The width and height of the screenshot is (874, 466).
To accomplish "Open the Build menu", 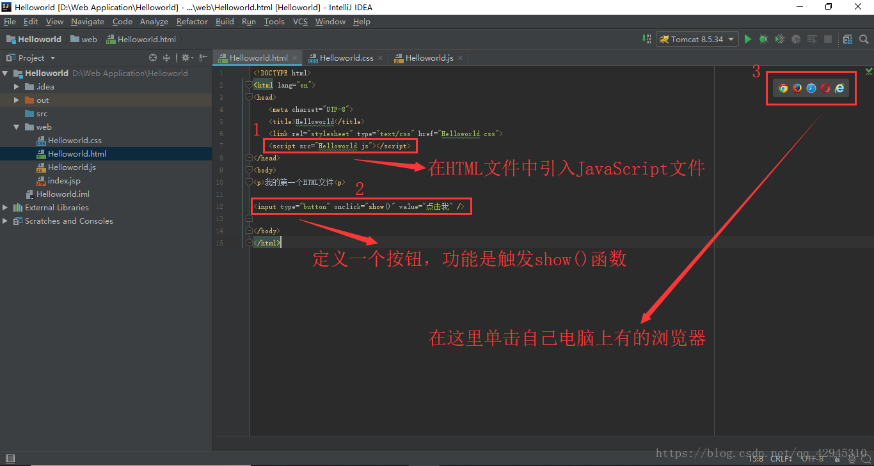I will tap(225, 22).
